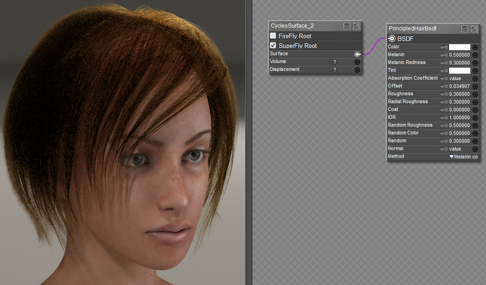The image size is (486, 285).
Task: Collapse CyclesSurface_2 parameters via list icon
Action: tap(347, 26)
